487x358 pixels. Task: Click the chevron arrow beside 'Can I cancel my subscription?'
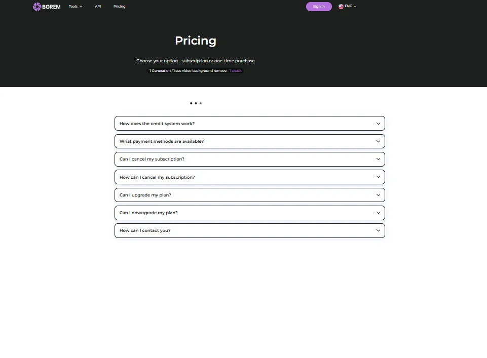[x=378, y=159]
